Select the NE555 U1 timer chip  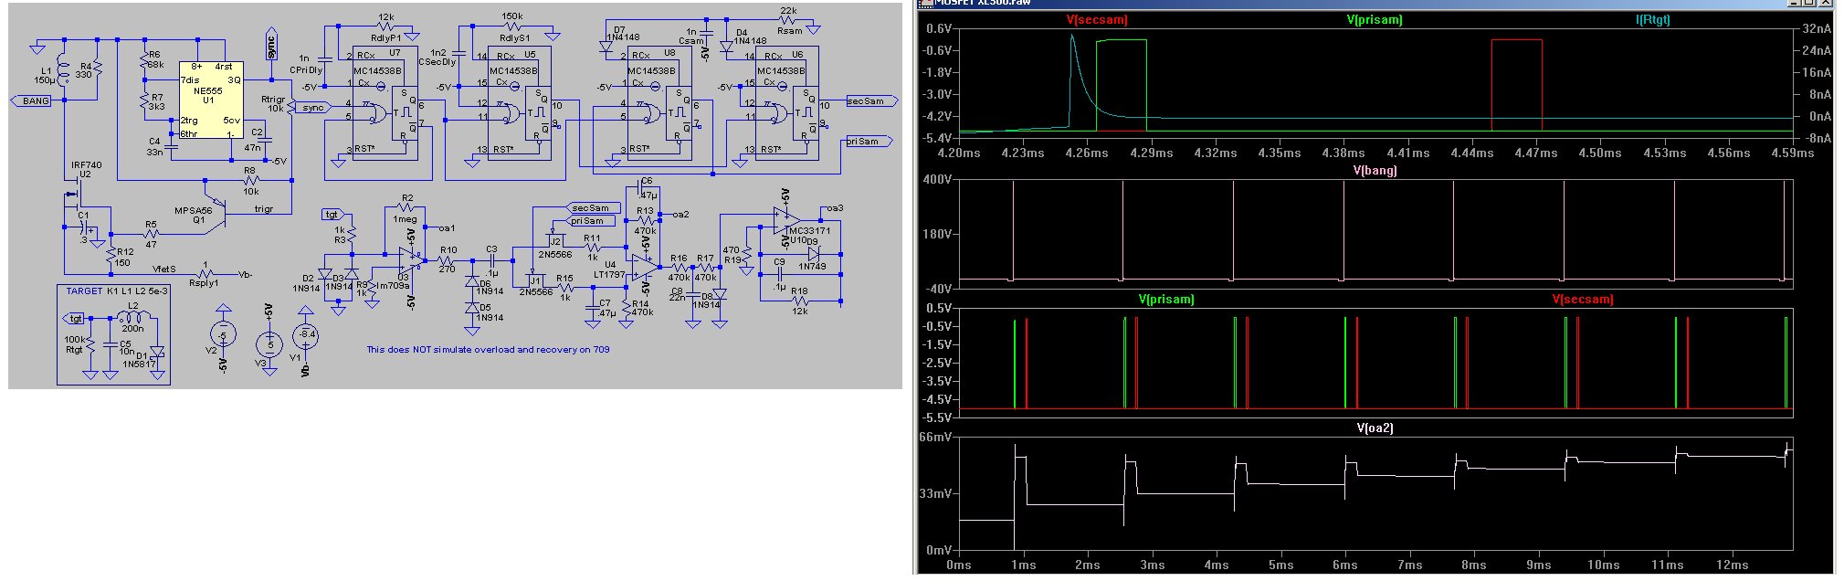coord(210,100)
